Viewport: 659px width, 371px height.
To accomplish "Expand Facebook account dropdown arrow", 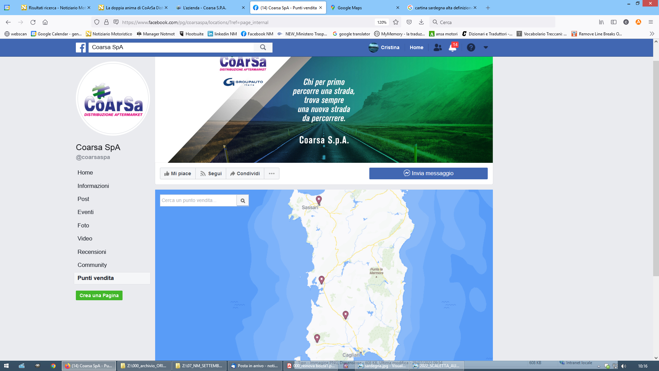I will click(x=486, y=47).
